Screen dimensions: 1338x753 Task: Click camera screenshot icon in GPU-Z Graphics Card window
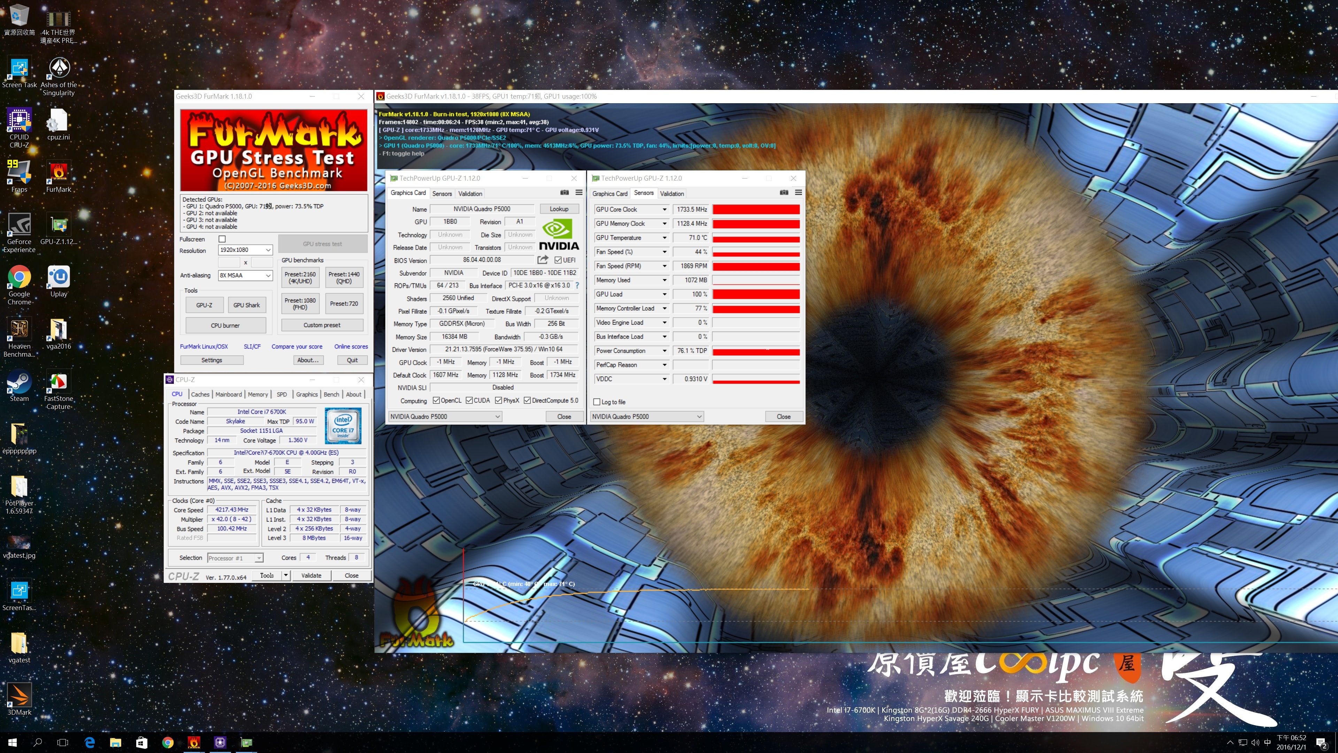point(564,193)
